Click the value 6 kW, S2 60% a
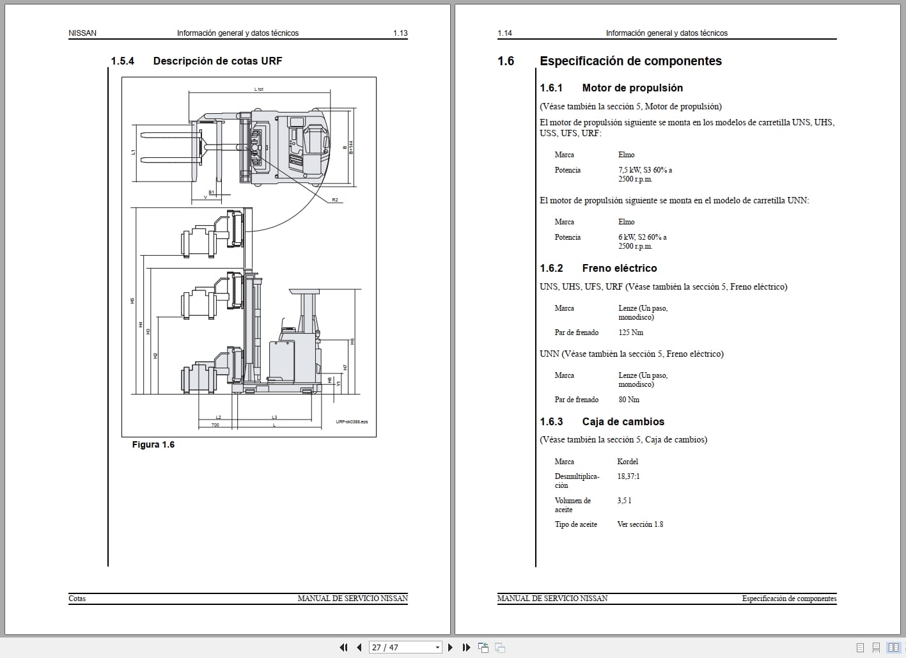This screenshot has width=906, height=658. click(x=643, y=237)
